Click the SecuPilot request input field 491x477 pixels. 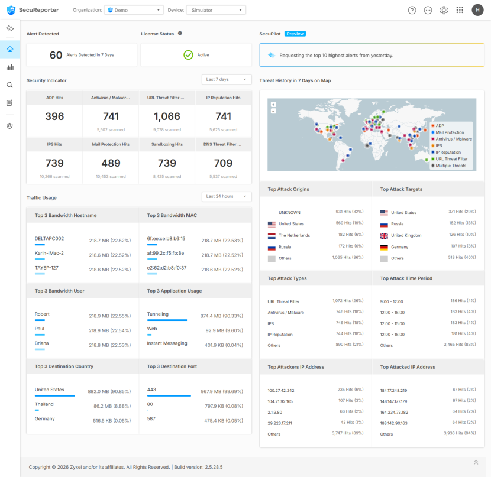click(x=372, y=55)
